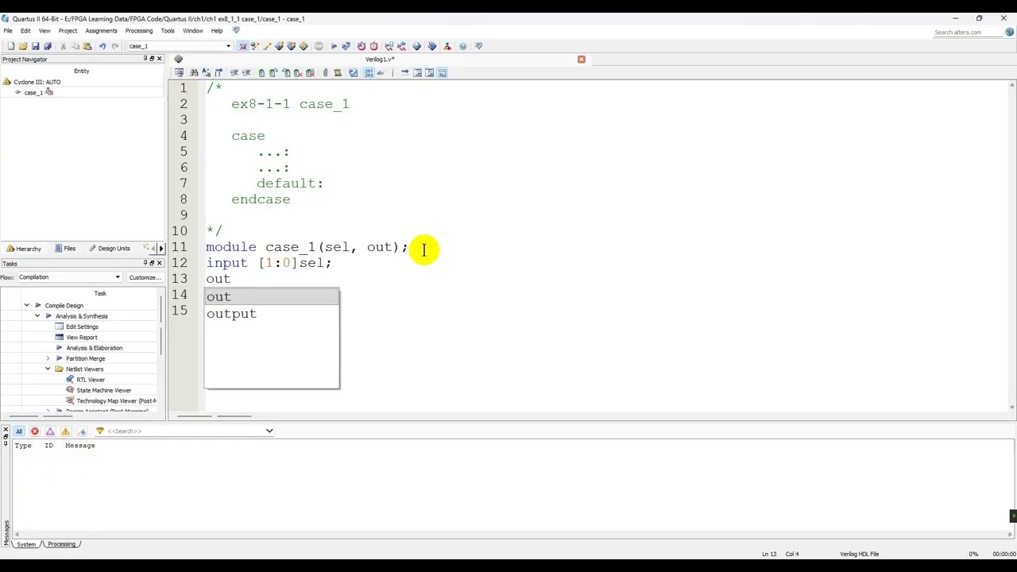Expand the Partition Merge task
This screenshot has height=572, width=1017.
[48, 358]
